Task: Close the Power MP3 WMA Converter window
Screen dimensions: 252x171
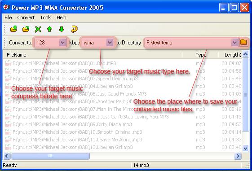Action: click(x=244, y=7)
